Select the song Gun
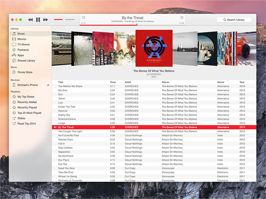Screen dimensions: 266x199 [154, 95]
